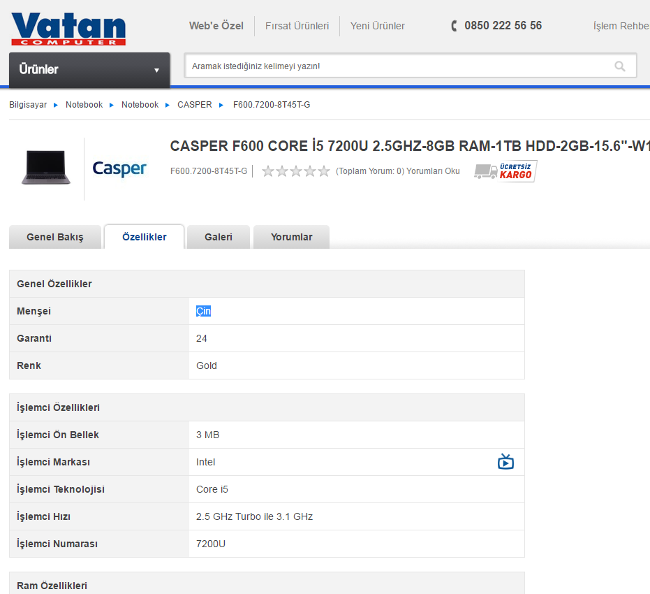Click the fifth rating star

(x=324, y=171)
